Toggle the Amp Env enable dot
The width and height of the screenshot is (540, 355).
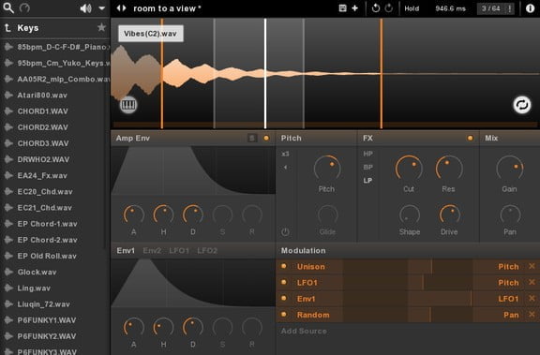(266, 138)
